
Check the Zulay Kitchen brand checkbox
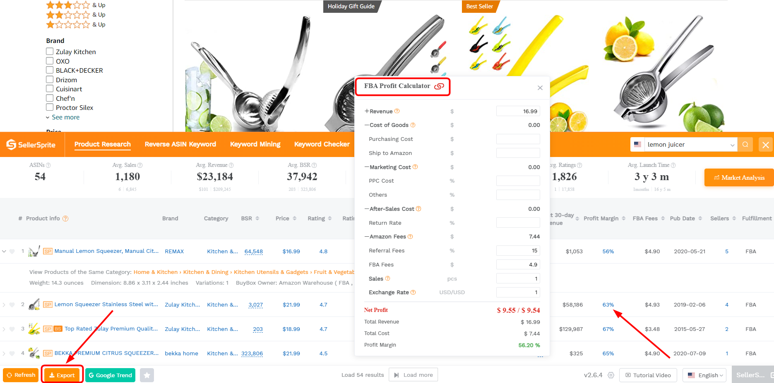tap(50, 52)
